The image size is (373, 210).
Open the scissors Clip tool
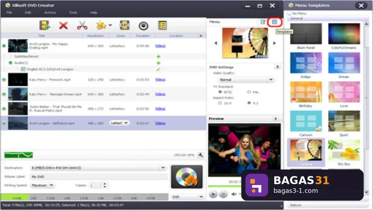pos(82,26)
